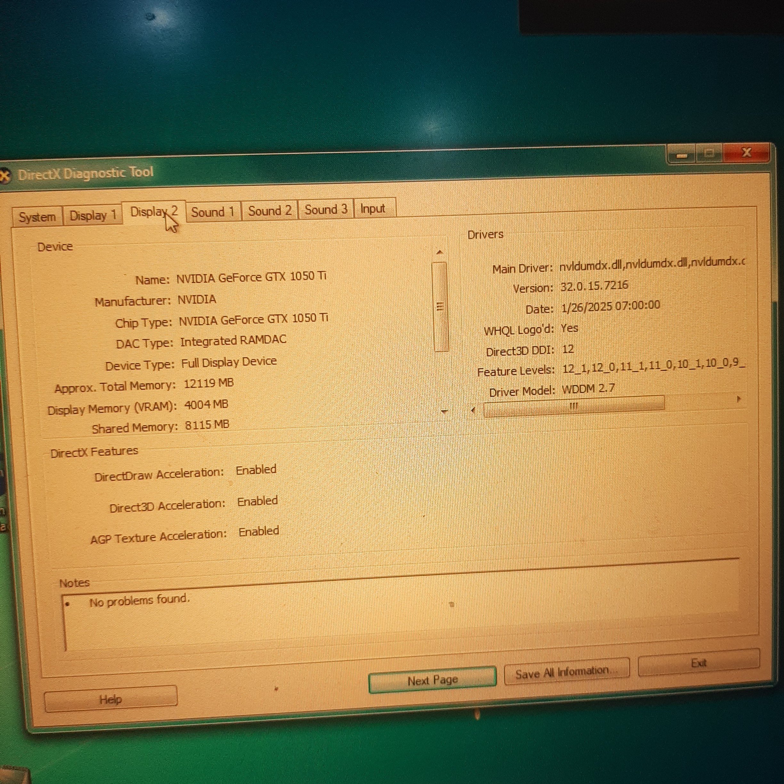Click Drivers scroll left arrow
The image size is (784, 784).
click(x=473, y=410)
